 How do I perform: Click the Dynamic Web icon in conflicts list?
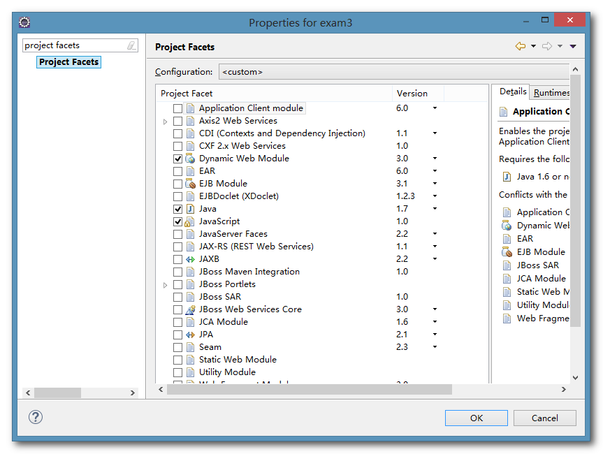pos(507,226)
